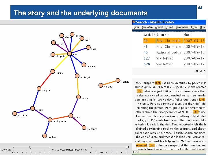Select the Sky News cell in row 827
The width and height of the screenshot is (208, 156).
coord(164,58)
